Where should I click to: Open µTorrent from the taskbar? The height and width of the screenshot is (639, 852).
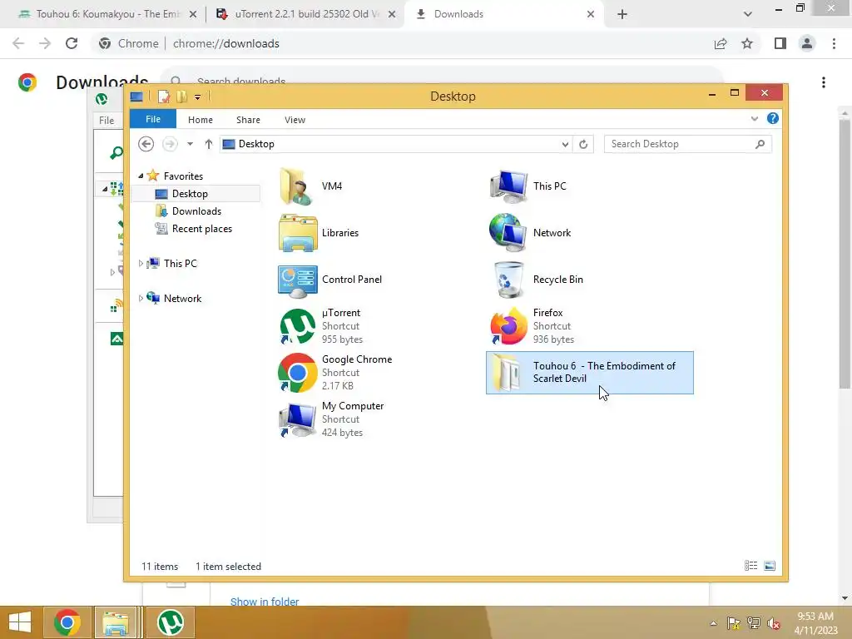tap(170, 622)
